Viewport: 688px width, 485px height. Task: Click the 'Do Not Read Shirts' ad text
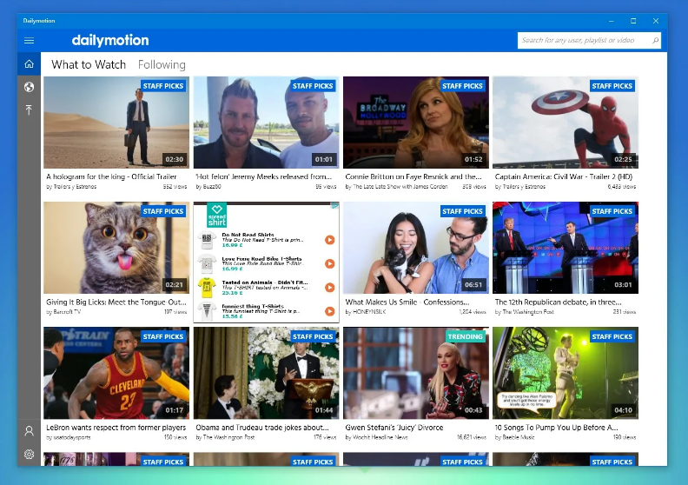point(248,235)
